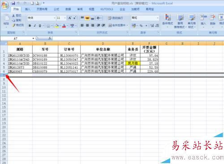Viewport: 224px width, 164px height.
Task: Click the Print Preview icon in quick access toolbar
Action: pos(37,3)
